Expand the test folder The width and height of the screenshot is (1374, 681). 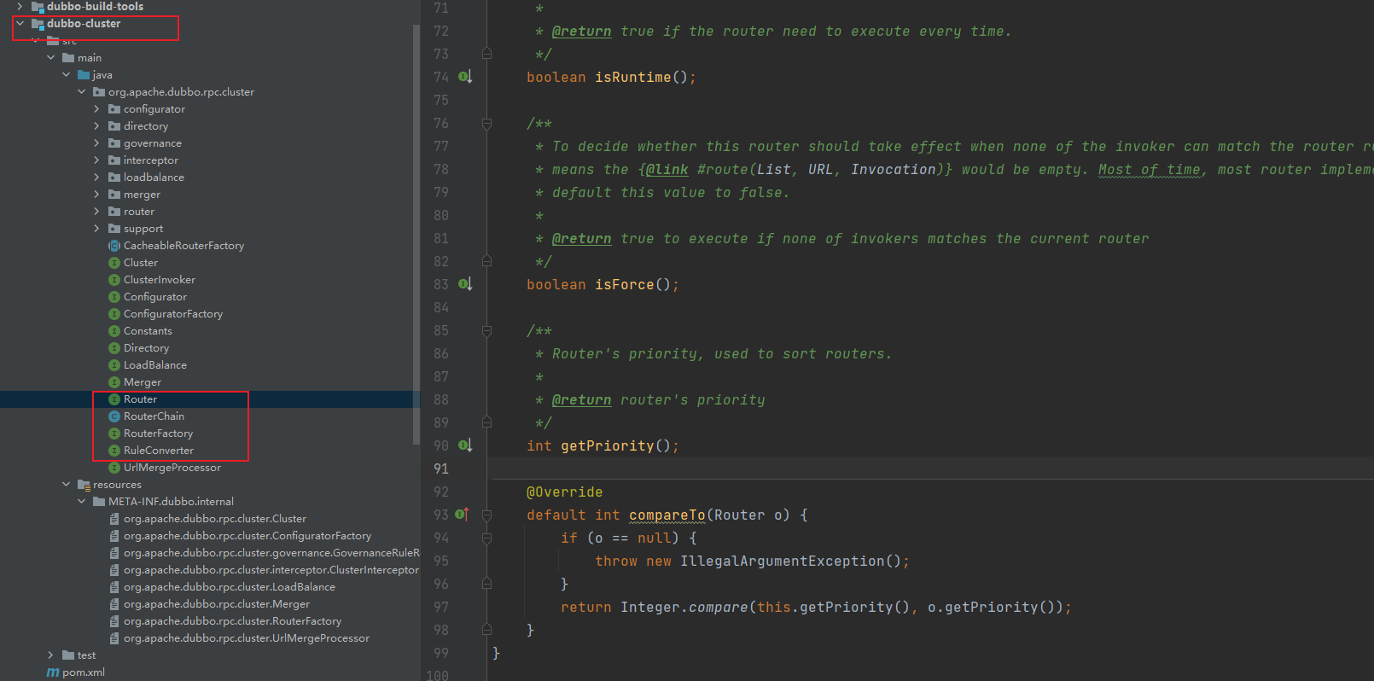tap(51, 655)
